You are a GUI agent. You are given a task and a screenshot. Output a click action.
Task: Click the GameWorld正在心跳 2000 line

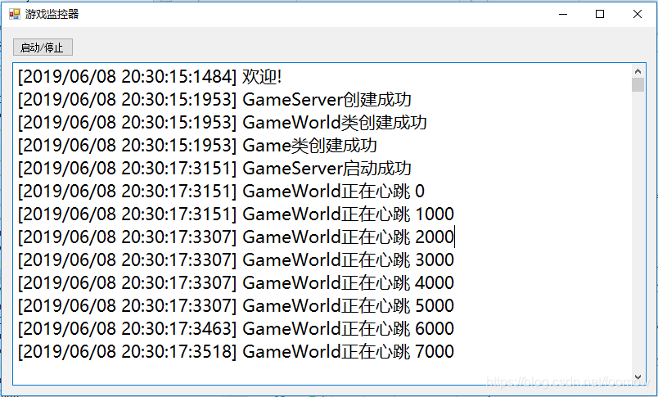point(236,237)
